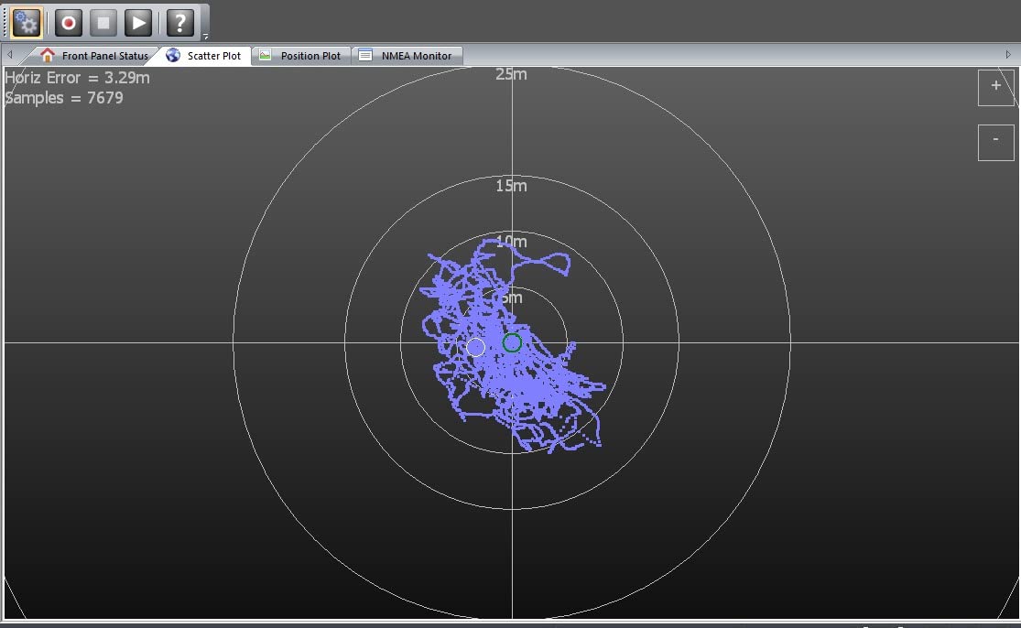Screen dimensions: 1021x628
Task: Open the settings gear in the toolbar
Action: pos(27,22)
